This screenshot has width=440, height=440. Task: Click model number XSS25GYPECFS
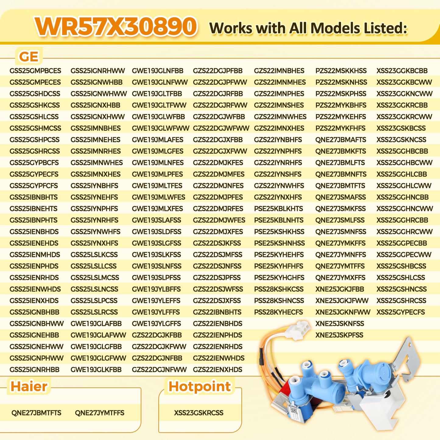(401, 312)
